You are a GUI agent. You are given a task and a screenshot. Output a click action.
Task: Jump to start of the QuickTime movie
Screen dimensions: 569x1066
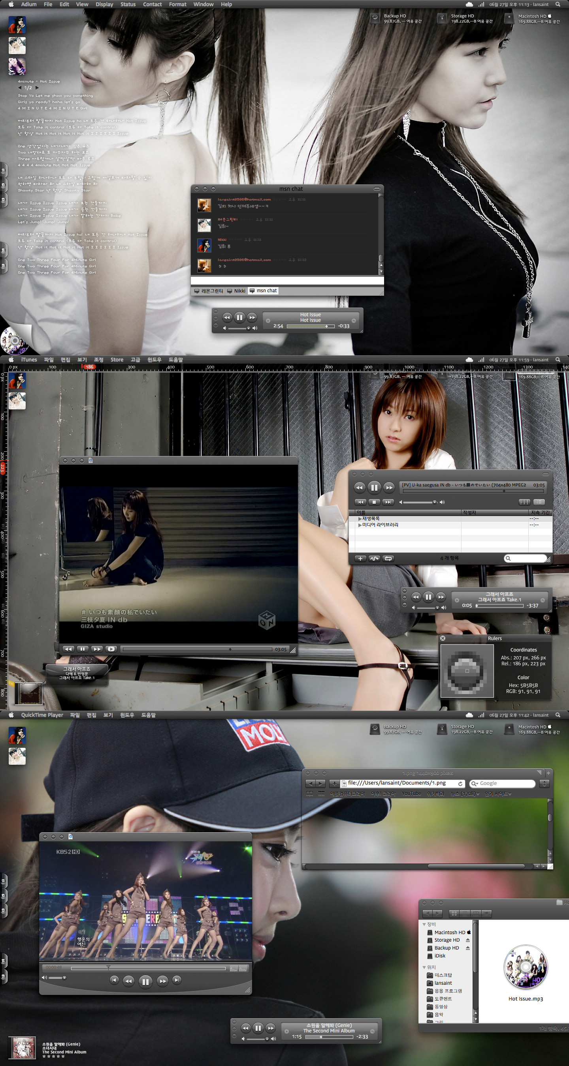[x=114, y=980]
